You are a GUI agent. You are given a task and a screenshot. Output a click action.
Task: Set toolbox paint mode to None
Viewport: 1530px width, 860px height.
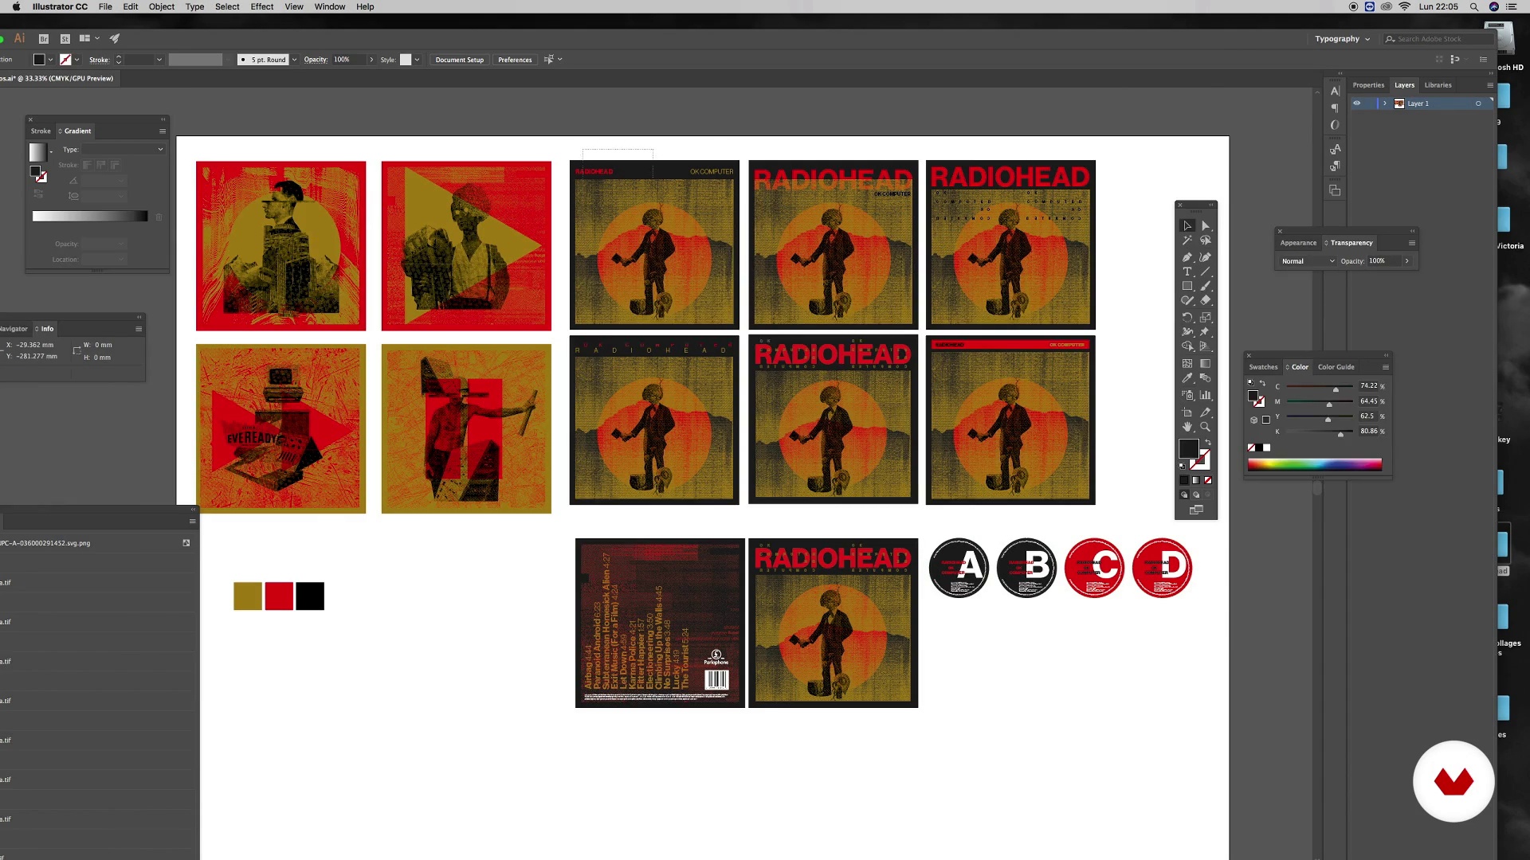coord(1208,480)
